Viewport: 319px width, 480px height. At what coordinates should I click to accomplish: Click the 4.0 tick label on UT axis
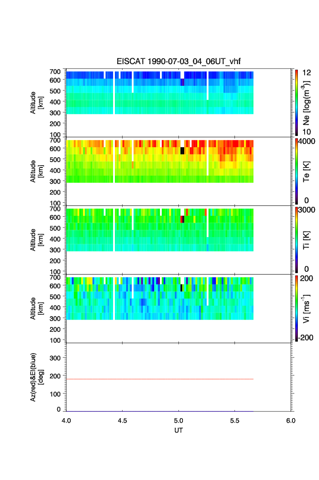[x=66, y=420]
